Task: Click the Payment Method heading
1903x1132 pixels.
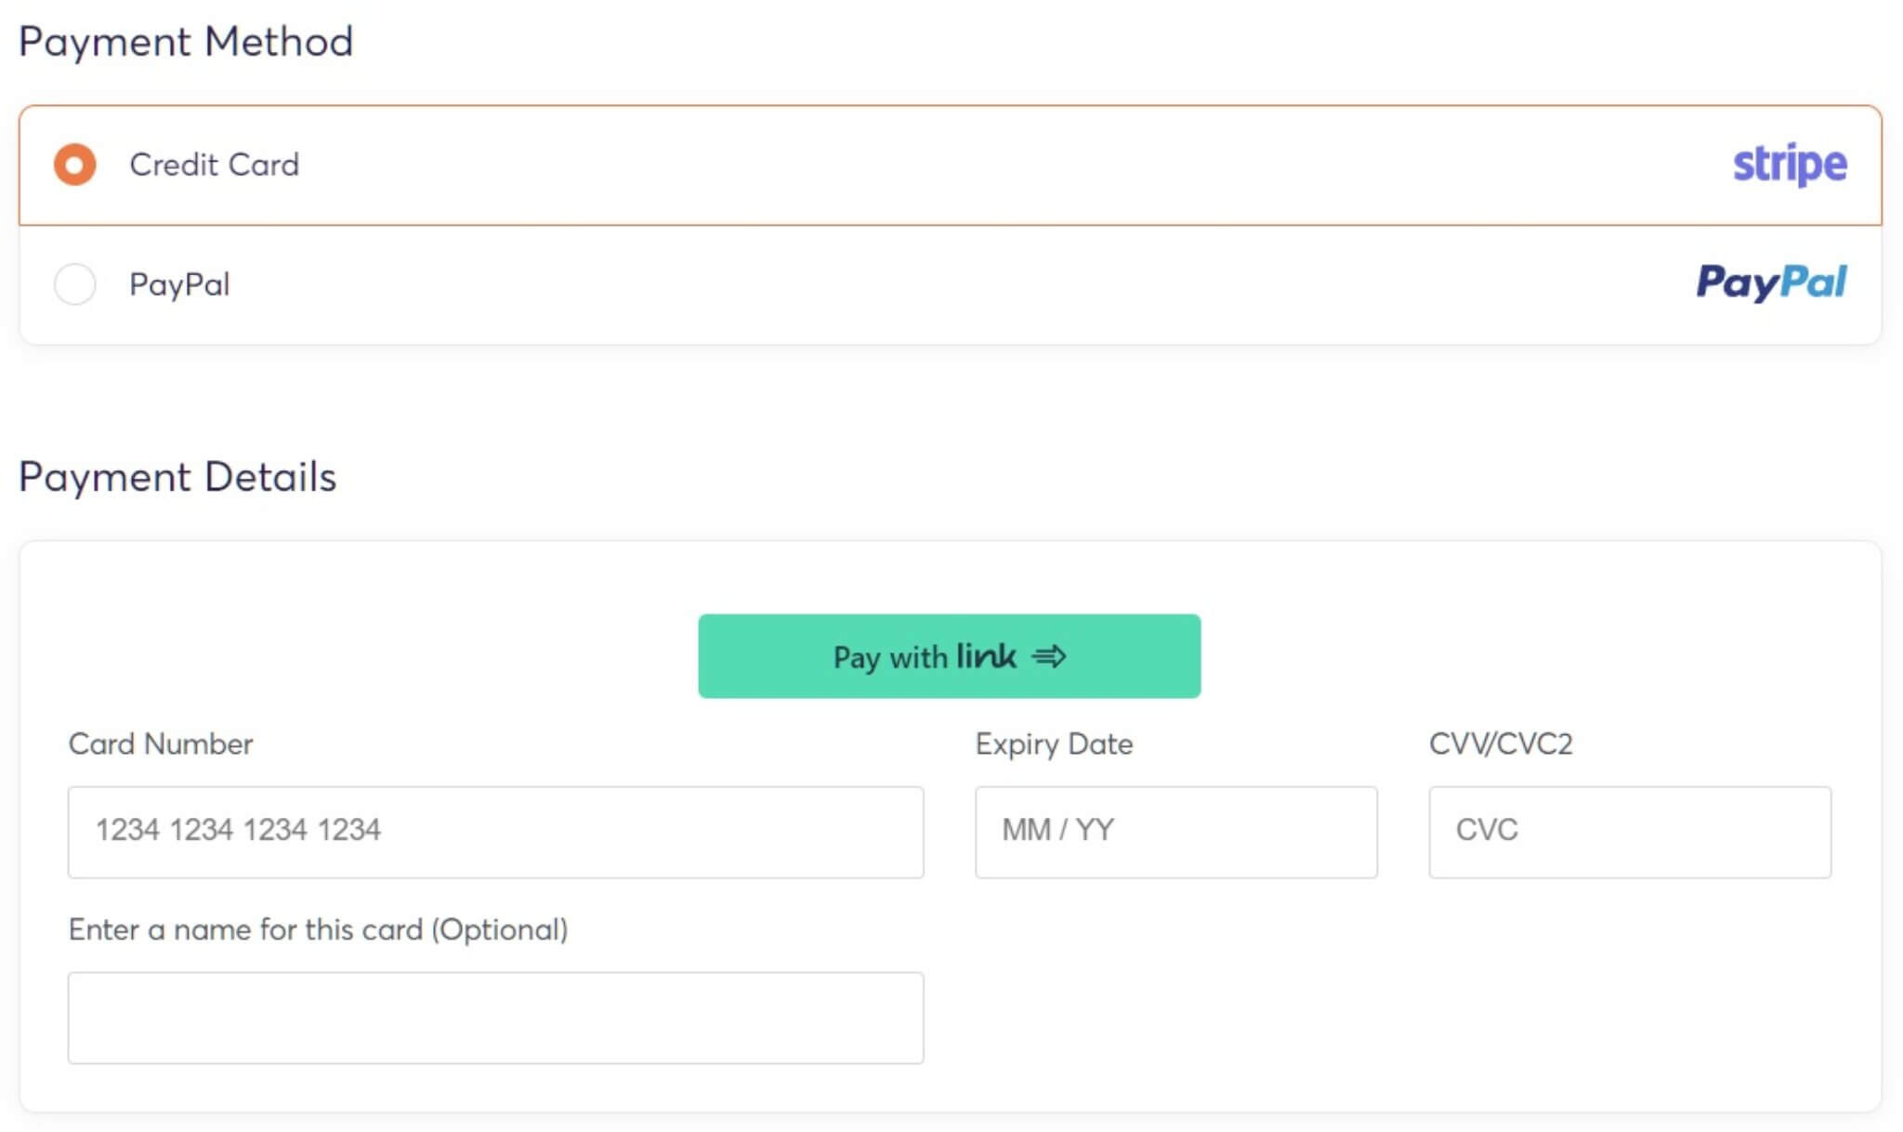Action: (x=186, y=42)
